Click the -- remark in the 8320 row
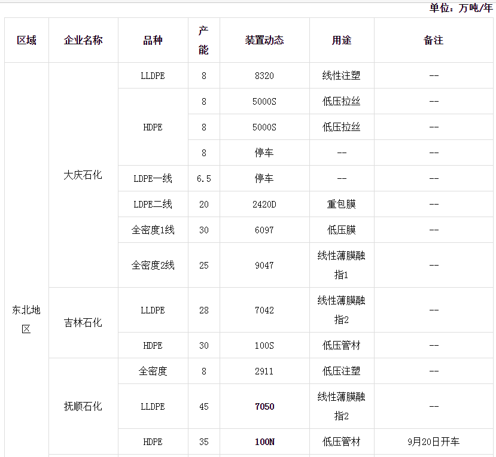 pyautogui.click(x=434, y=75)
